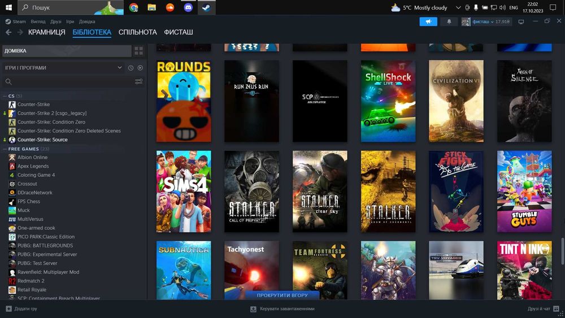
Task: Click the weather widget Mostly cloudy
Action: 419,7
